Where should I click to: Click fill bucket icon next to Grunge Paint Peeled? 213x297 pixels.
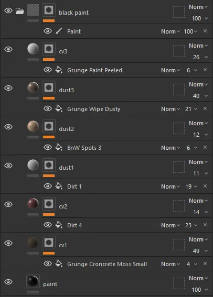(59, 70)
